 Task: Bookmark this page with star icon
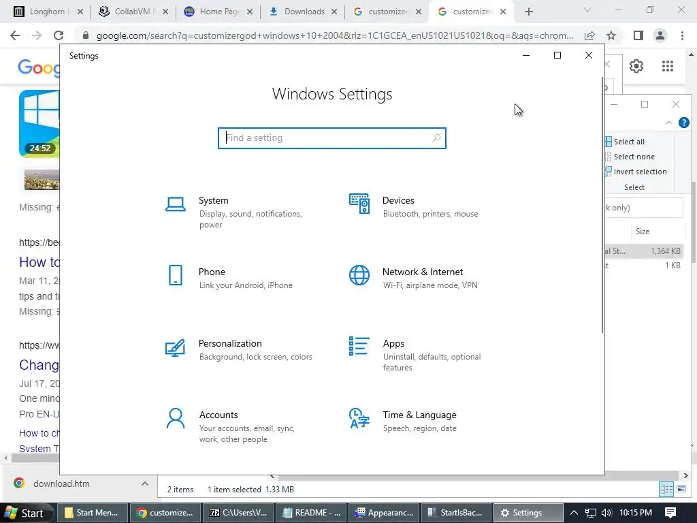coord(612,35)
